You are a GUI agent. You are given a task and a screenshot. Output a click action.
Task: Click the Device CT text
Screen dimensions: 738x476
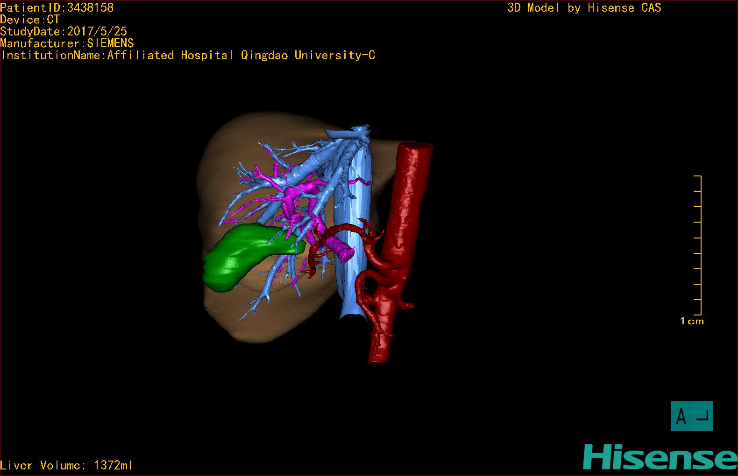30,20
